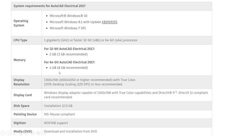Image resolution: width=242 pixels, height=136 pixels.
Task: Click the 'Microsoft Windows 7 SP1' entry
Action: click(68, 28)
